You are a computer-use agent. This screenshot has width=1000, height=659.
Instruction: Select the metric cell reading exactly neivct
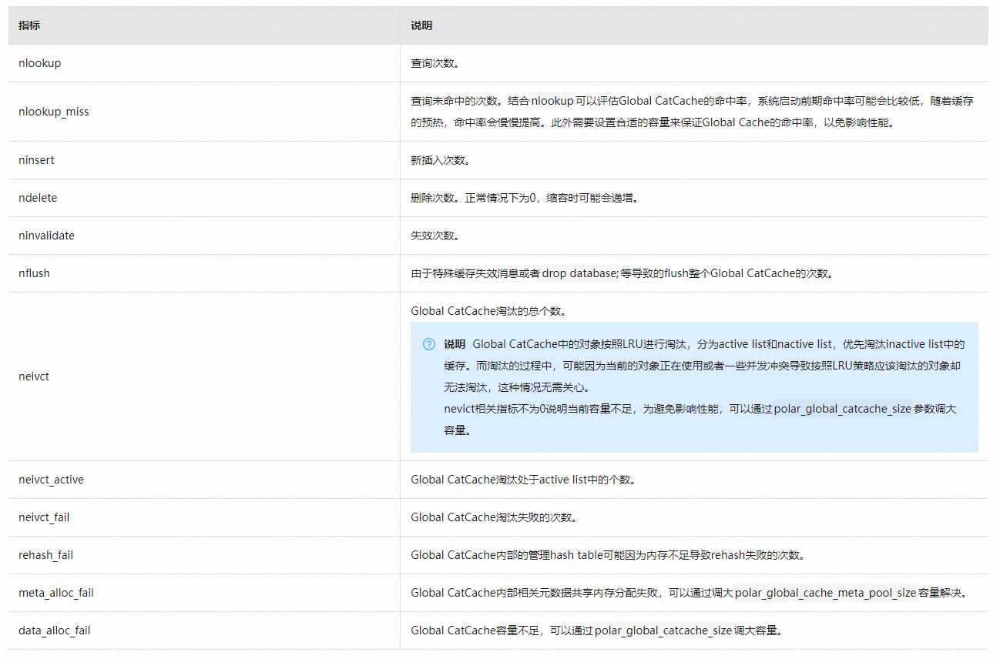coord(34,376)
